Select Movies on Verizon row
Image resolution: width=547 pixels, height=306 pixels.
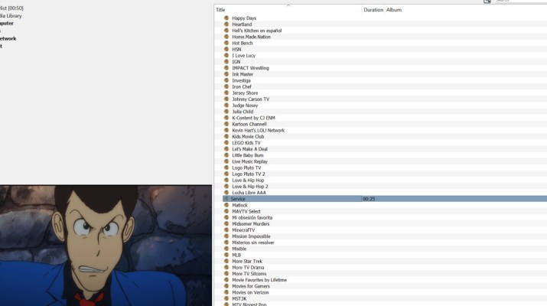click(250, 293)
